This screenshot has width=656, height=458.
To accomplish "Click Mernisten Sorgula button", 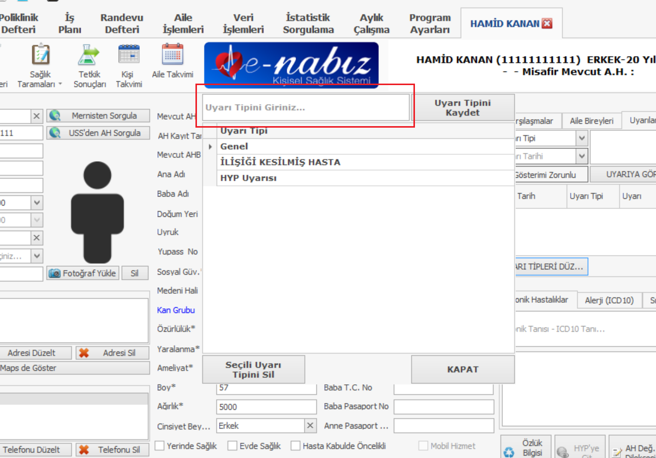I will pyautogui.click(x=99, y=116).
